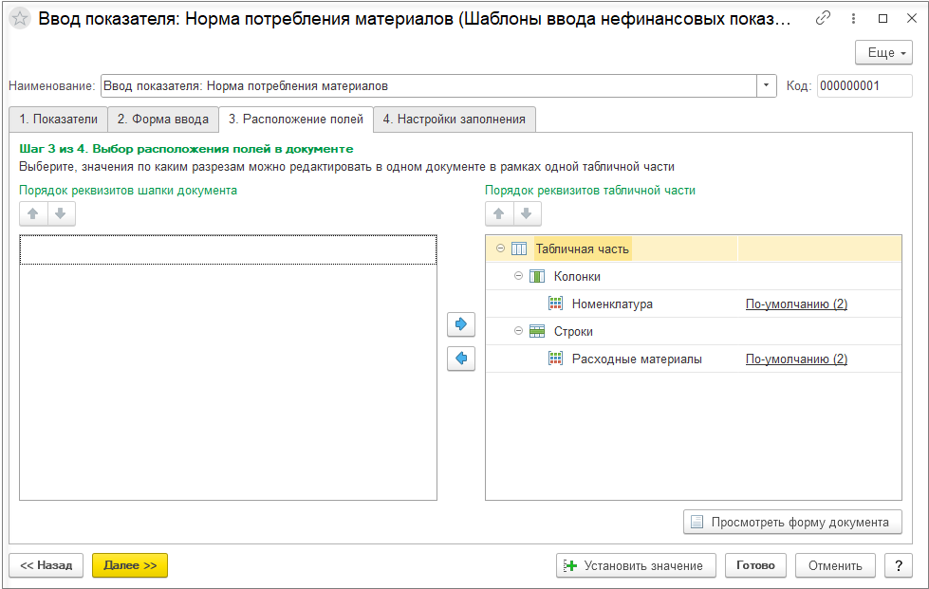
Task: Move selected field right with blue arrow
Action: click(461, 324)
